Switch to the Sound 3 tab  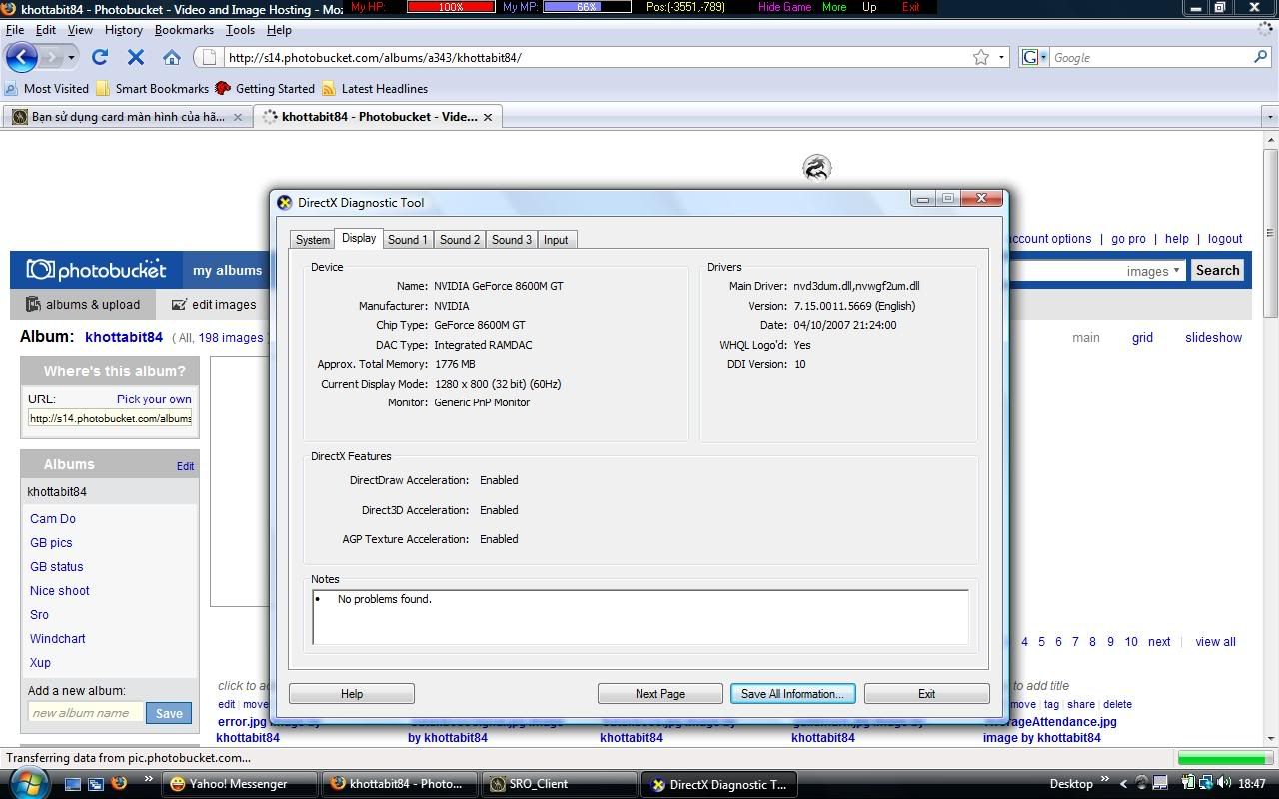(512, 240)
